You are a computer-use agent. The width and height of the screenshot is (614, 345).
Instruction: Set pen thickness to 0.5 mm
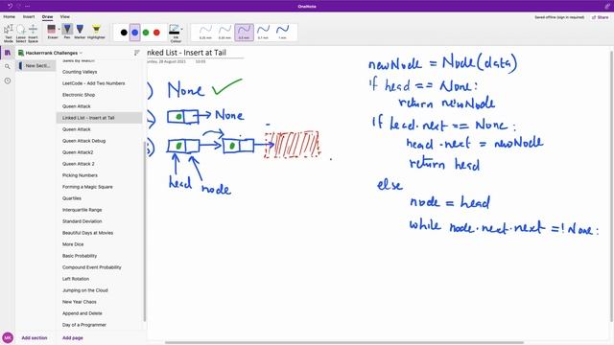pyautogui.click(x=244, y=32)
